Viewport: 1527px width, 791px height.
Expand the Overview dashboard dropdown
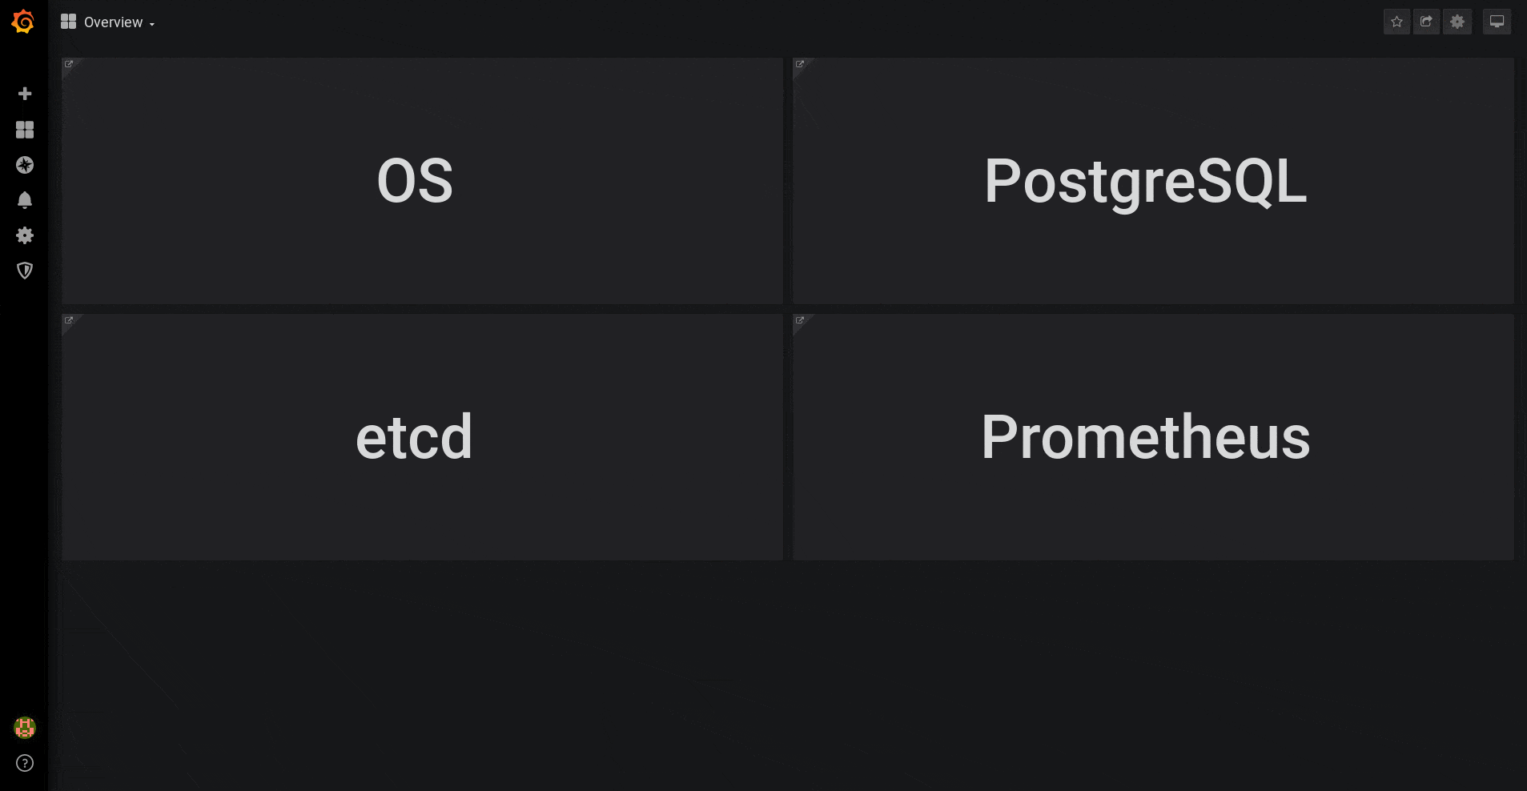(x=152, y=24)
